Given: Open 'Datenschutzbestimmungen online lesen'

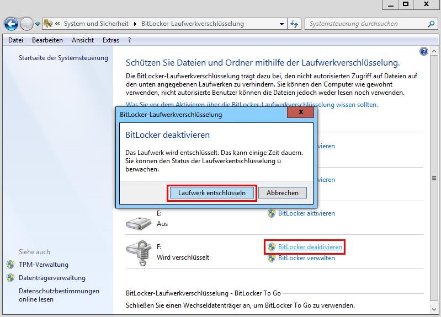Looking at the screenshot, I should point(59,295).
